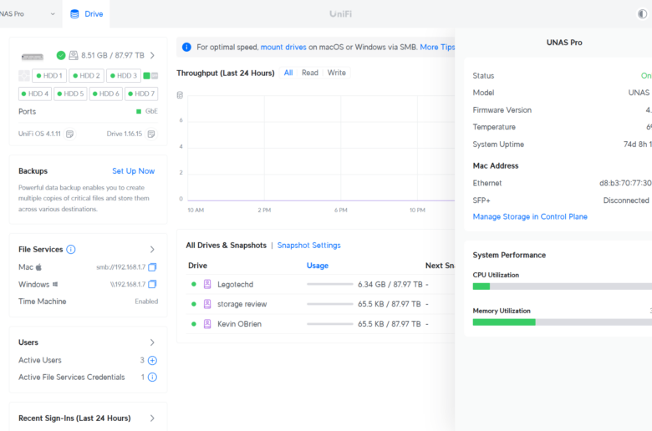Toggle the dark mode theme icon
652x431 pixels.
point(642,13)
